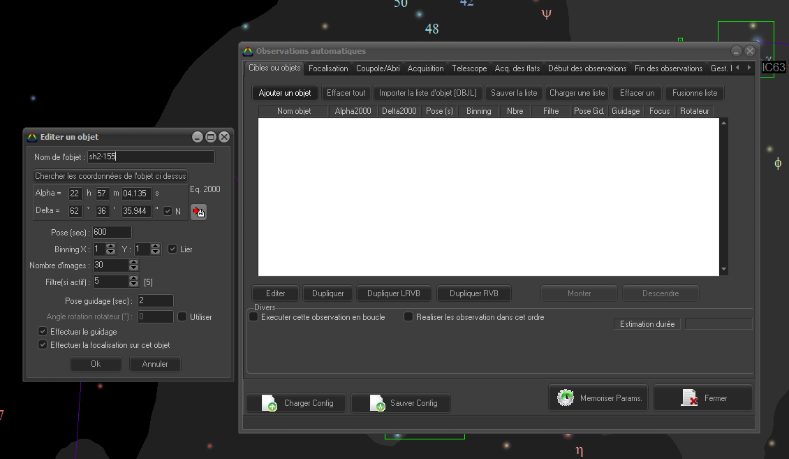Click Fusionne liste button
This screenshot has width=789, height=459.
[695, 93]
